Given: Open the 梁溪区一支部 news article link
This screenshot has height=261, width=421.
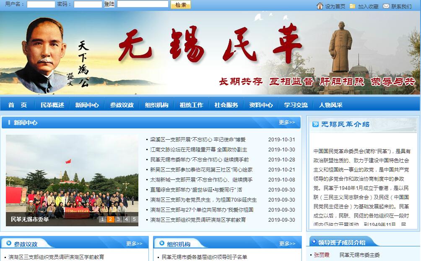Looking at the screenshot, I should click(198, 140).
